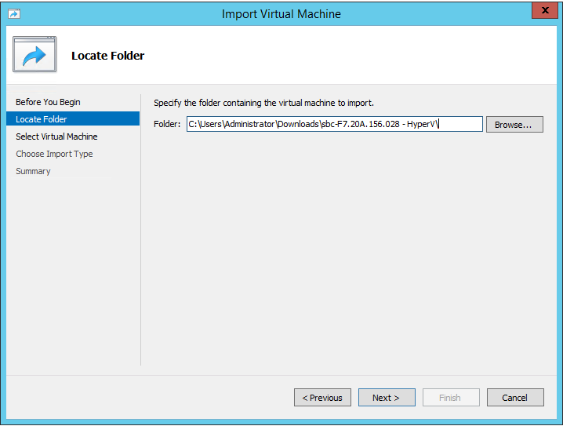Screen dimensions: 563x426
Task: Close the Import Virtual Machine dialog
Action: click(545, 10)
